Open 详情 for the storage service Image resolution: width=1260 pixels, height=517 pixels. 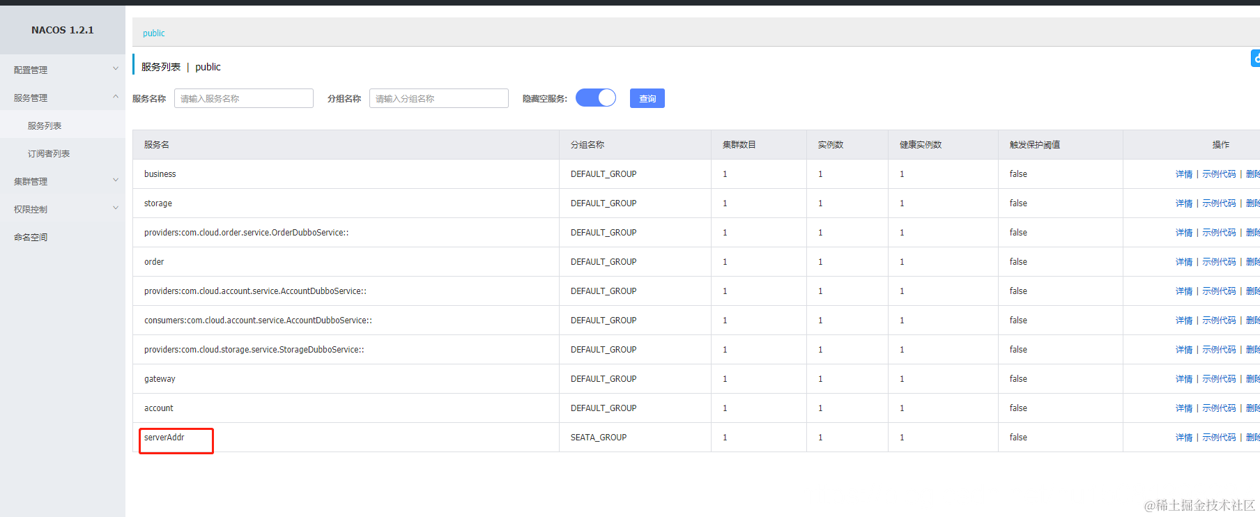1184,203
